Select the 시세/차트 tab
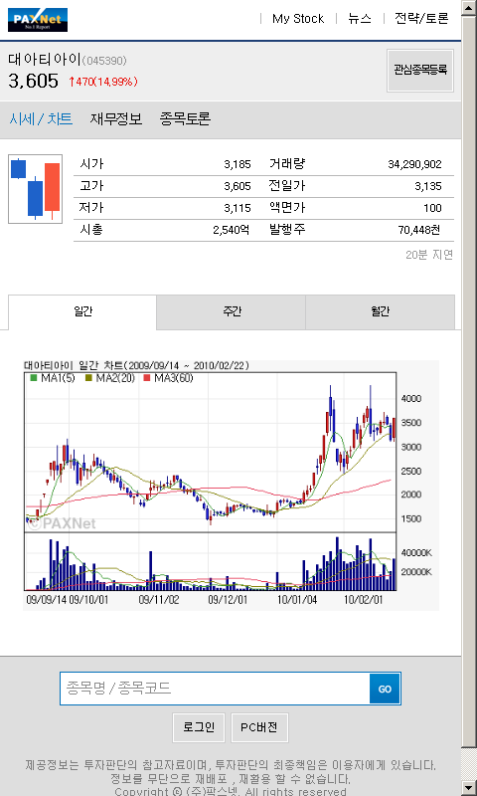477x796 pixels. pos(41,119)
